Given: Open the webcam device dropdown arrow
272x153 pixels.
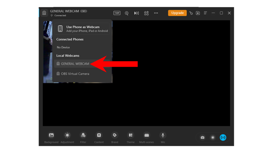Looking at the screenshot, I should [x=84, y=11].
